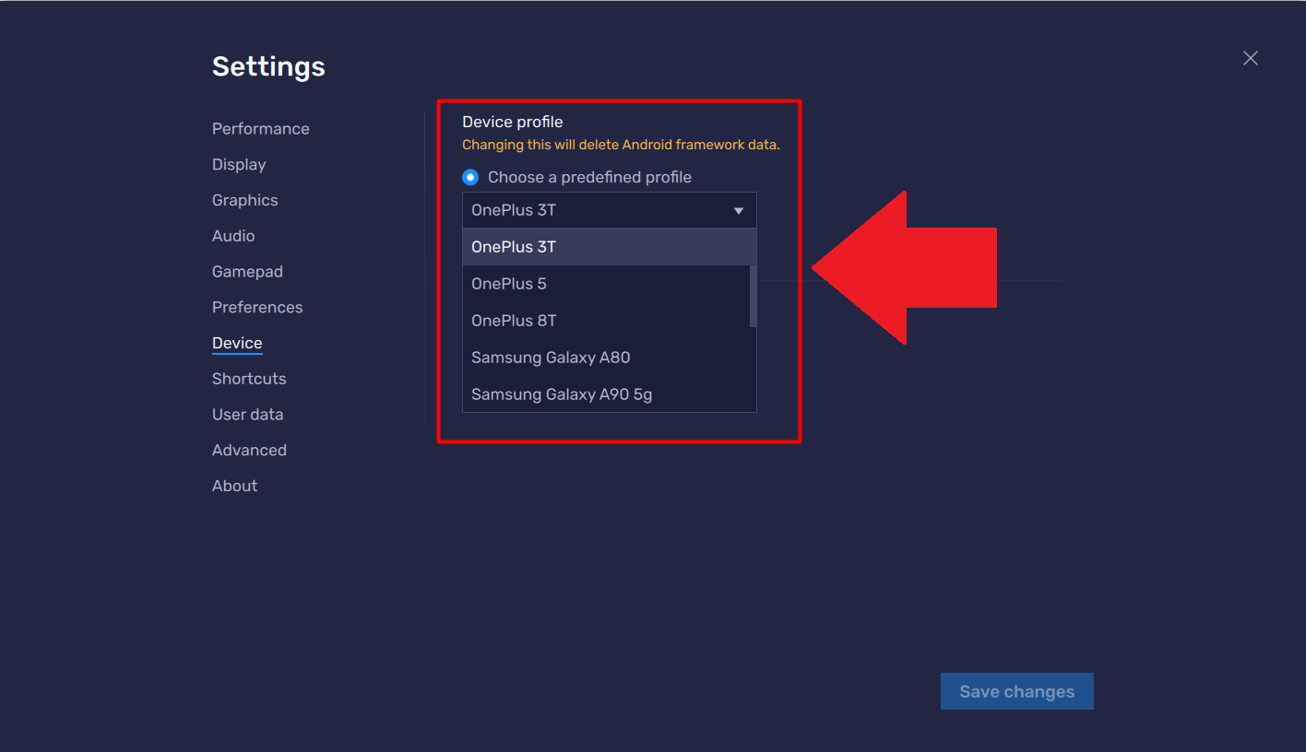
Task: Close the Settings window with X
Action: (1251, 58)
